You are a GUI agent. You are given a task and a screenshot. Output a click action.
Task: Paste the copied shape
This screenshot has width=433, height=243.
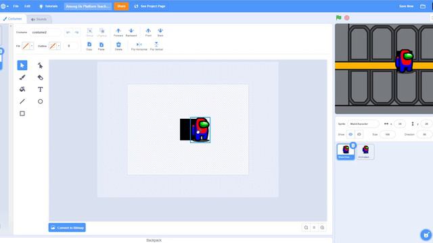(x=101, y=46)
